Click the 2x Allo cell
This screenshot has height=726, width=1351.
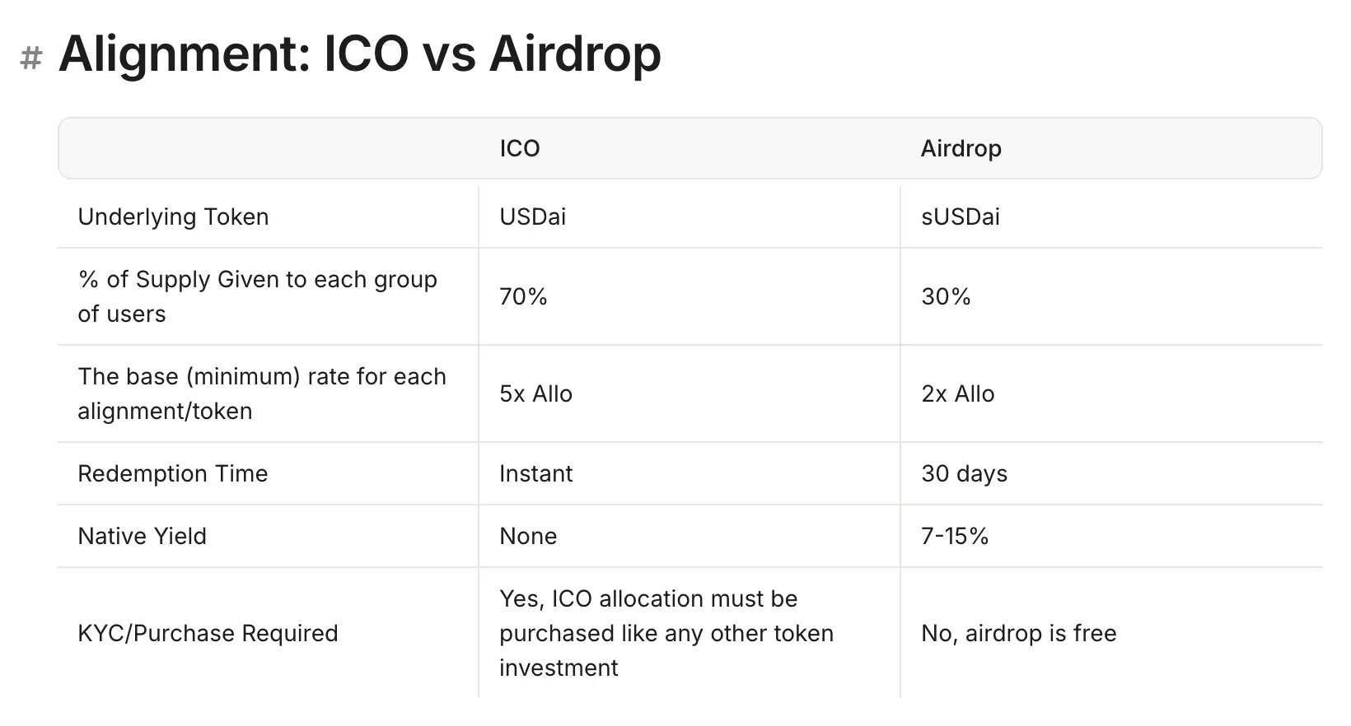[x=957, y=393]
